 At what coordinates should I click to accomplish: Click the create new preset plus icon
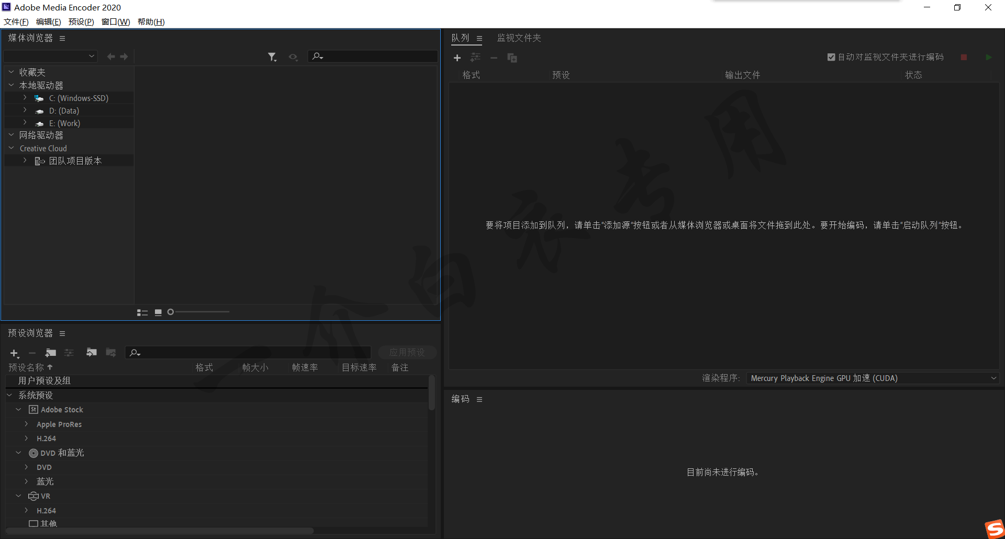(x=14, y=353)
